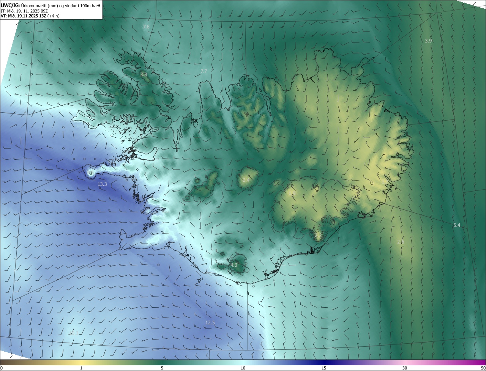486x371 pixels.
Task: Click the 3.8 value over the Westfjords
Action: 144,75
